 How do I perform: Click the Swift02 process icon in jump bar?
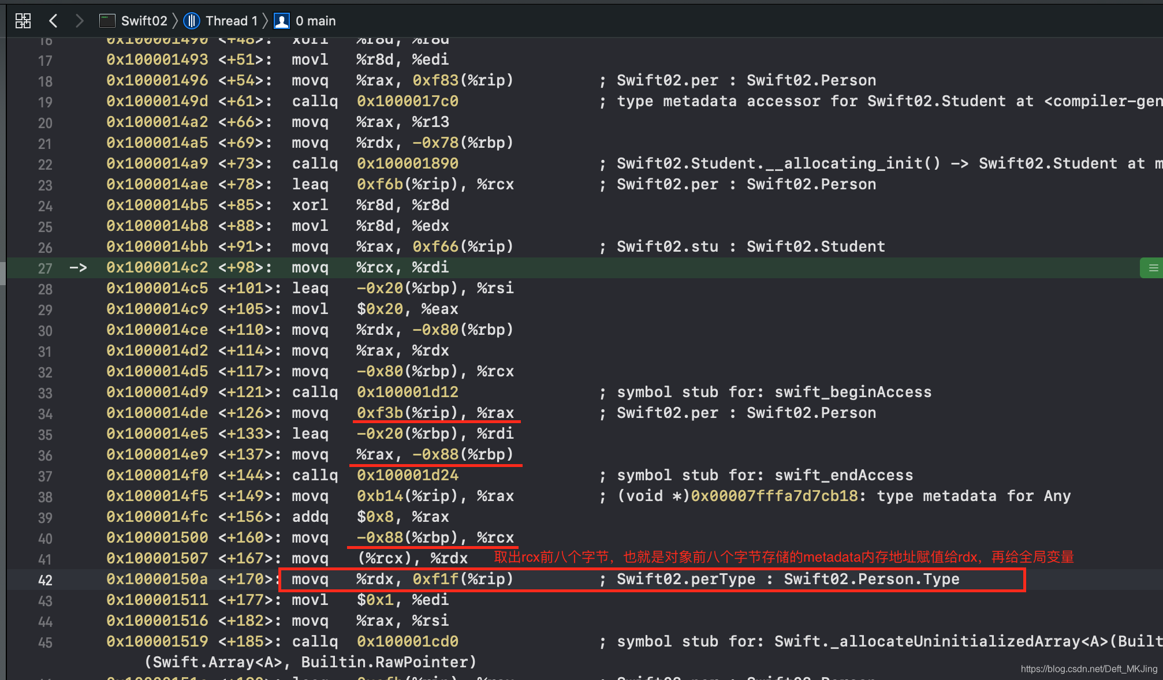(107, 21)
